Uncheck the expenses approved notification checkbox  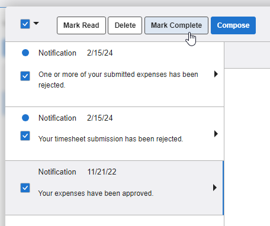pos(25,188)
